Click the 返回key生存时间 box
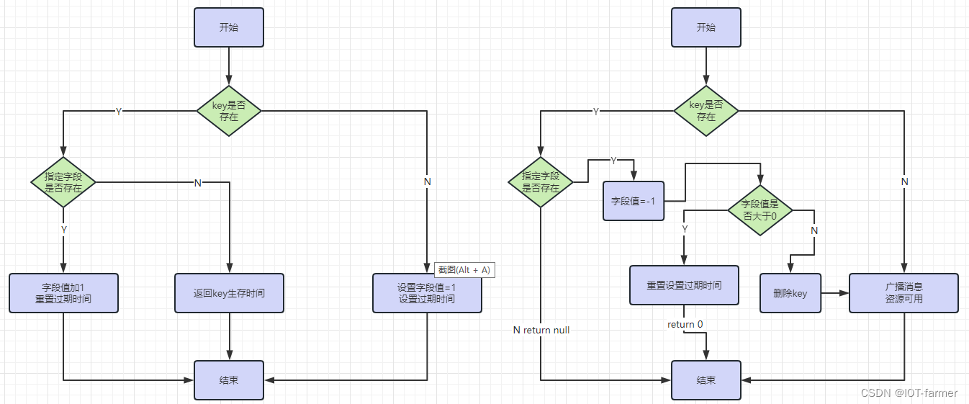This screenshot has width=969, height=404. point(229,293)
